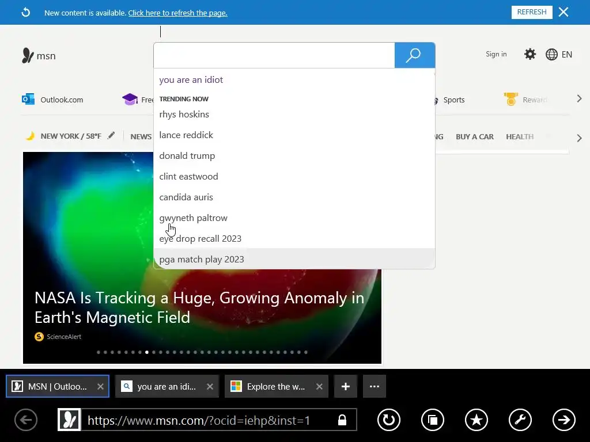Switch to the 'Explore the w...' tab
The height and width of the screenshot is (442, 590).
click(x=276, y=386)
